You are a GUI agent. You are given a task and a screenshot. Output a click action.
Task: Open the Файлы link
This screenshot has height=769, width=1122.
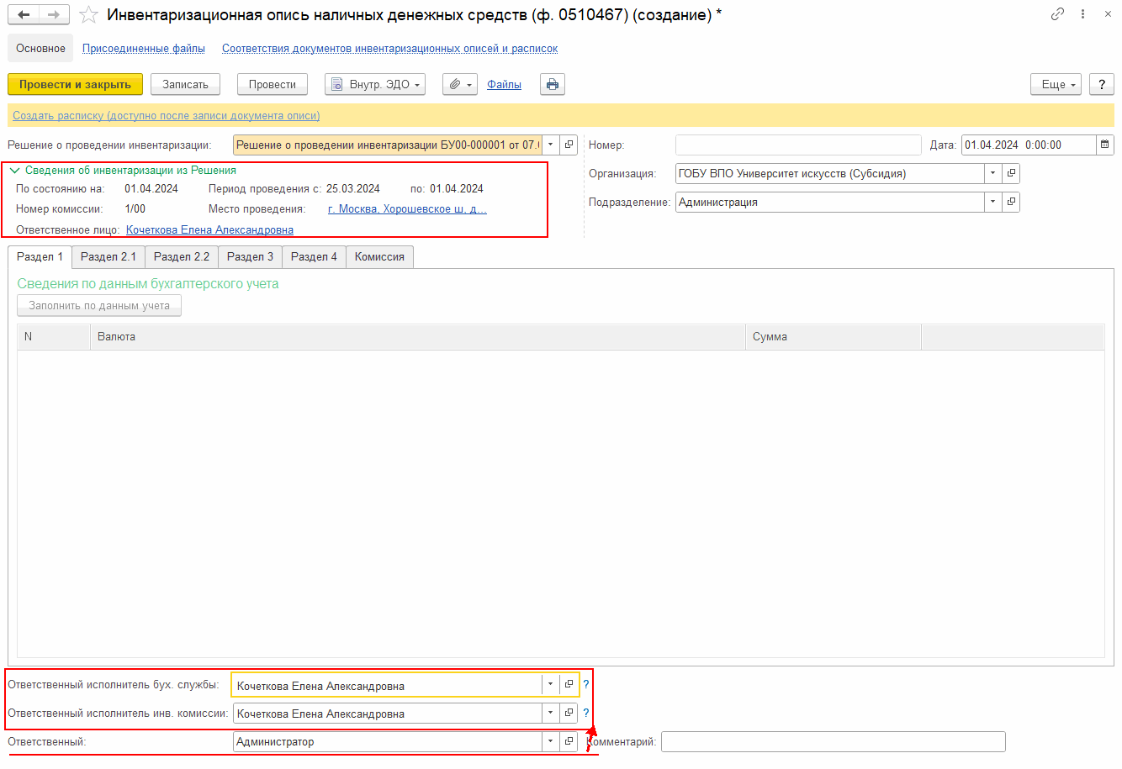[x=504, y=84]
